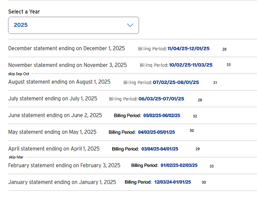Click billing period 12/03/24-01/01/25
The width and height of the screenshot is (257, 200).
172,182
